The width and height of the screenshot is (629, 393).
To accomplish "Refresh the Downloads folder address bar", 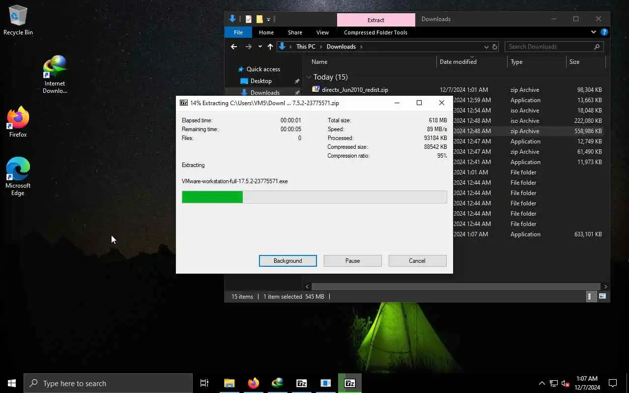I will 495,47.
